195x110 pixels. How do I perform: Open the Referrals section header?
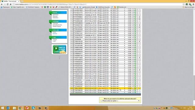58,30
